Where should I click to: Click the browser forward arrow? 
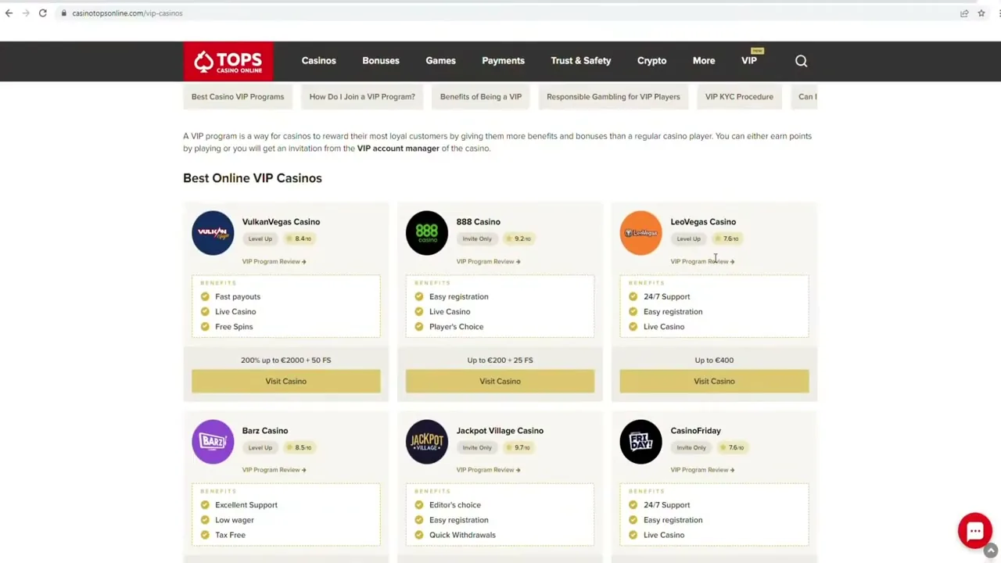(26, 13)
